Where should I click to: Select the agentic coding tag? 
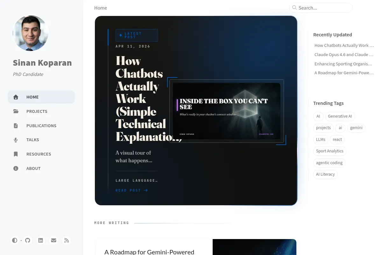click(x=329, y=163)
